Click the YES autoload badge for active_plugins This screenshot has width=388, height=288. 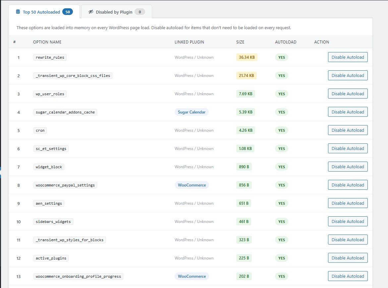pos(282,258)
